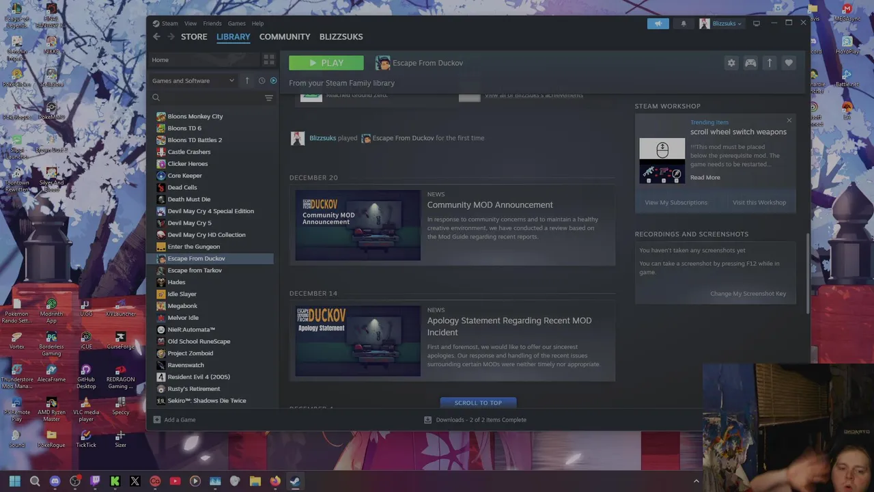874x492 pixels.
Task: Open the Friends menu
Action: pos(212,23)
